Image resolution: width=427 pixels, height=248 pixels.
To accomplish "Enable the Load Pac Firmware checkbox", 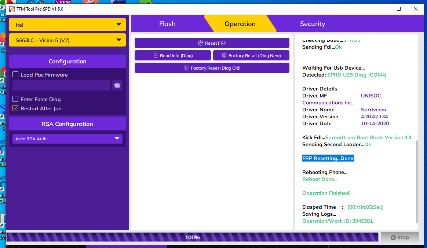I will click(x=15, y=75).
